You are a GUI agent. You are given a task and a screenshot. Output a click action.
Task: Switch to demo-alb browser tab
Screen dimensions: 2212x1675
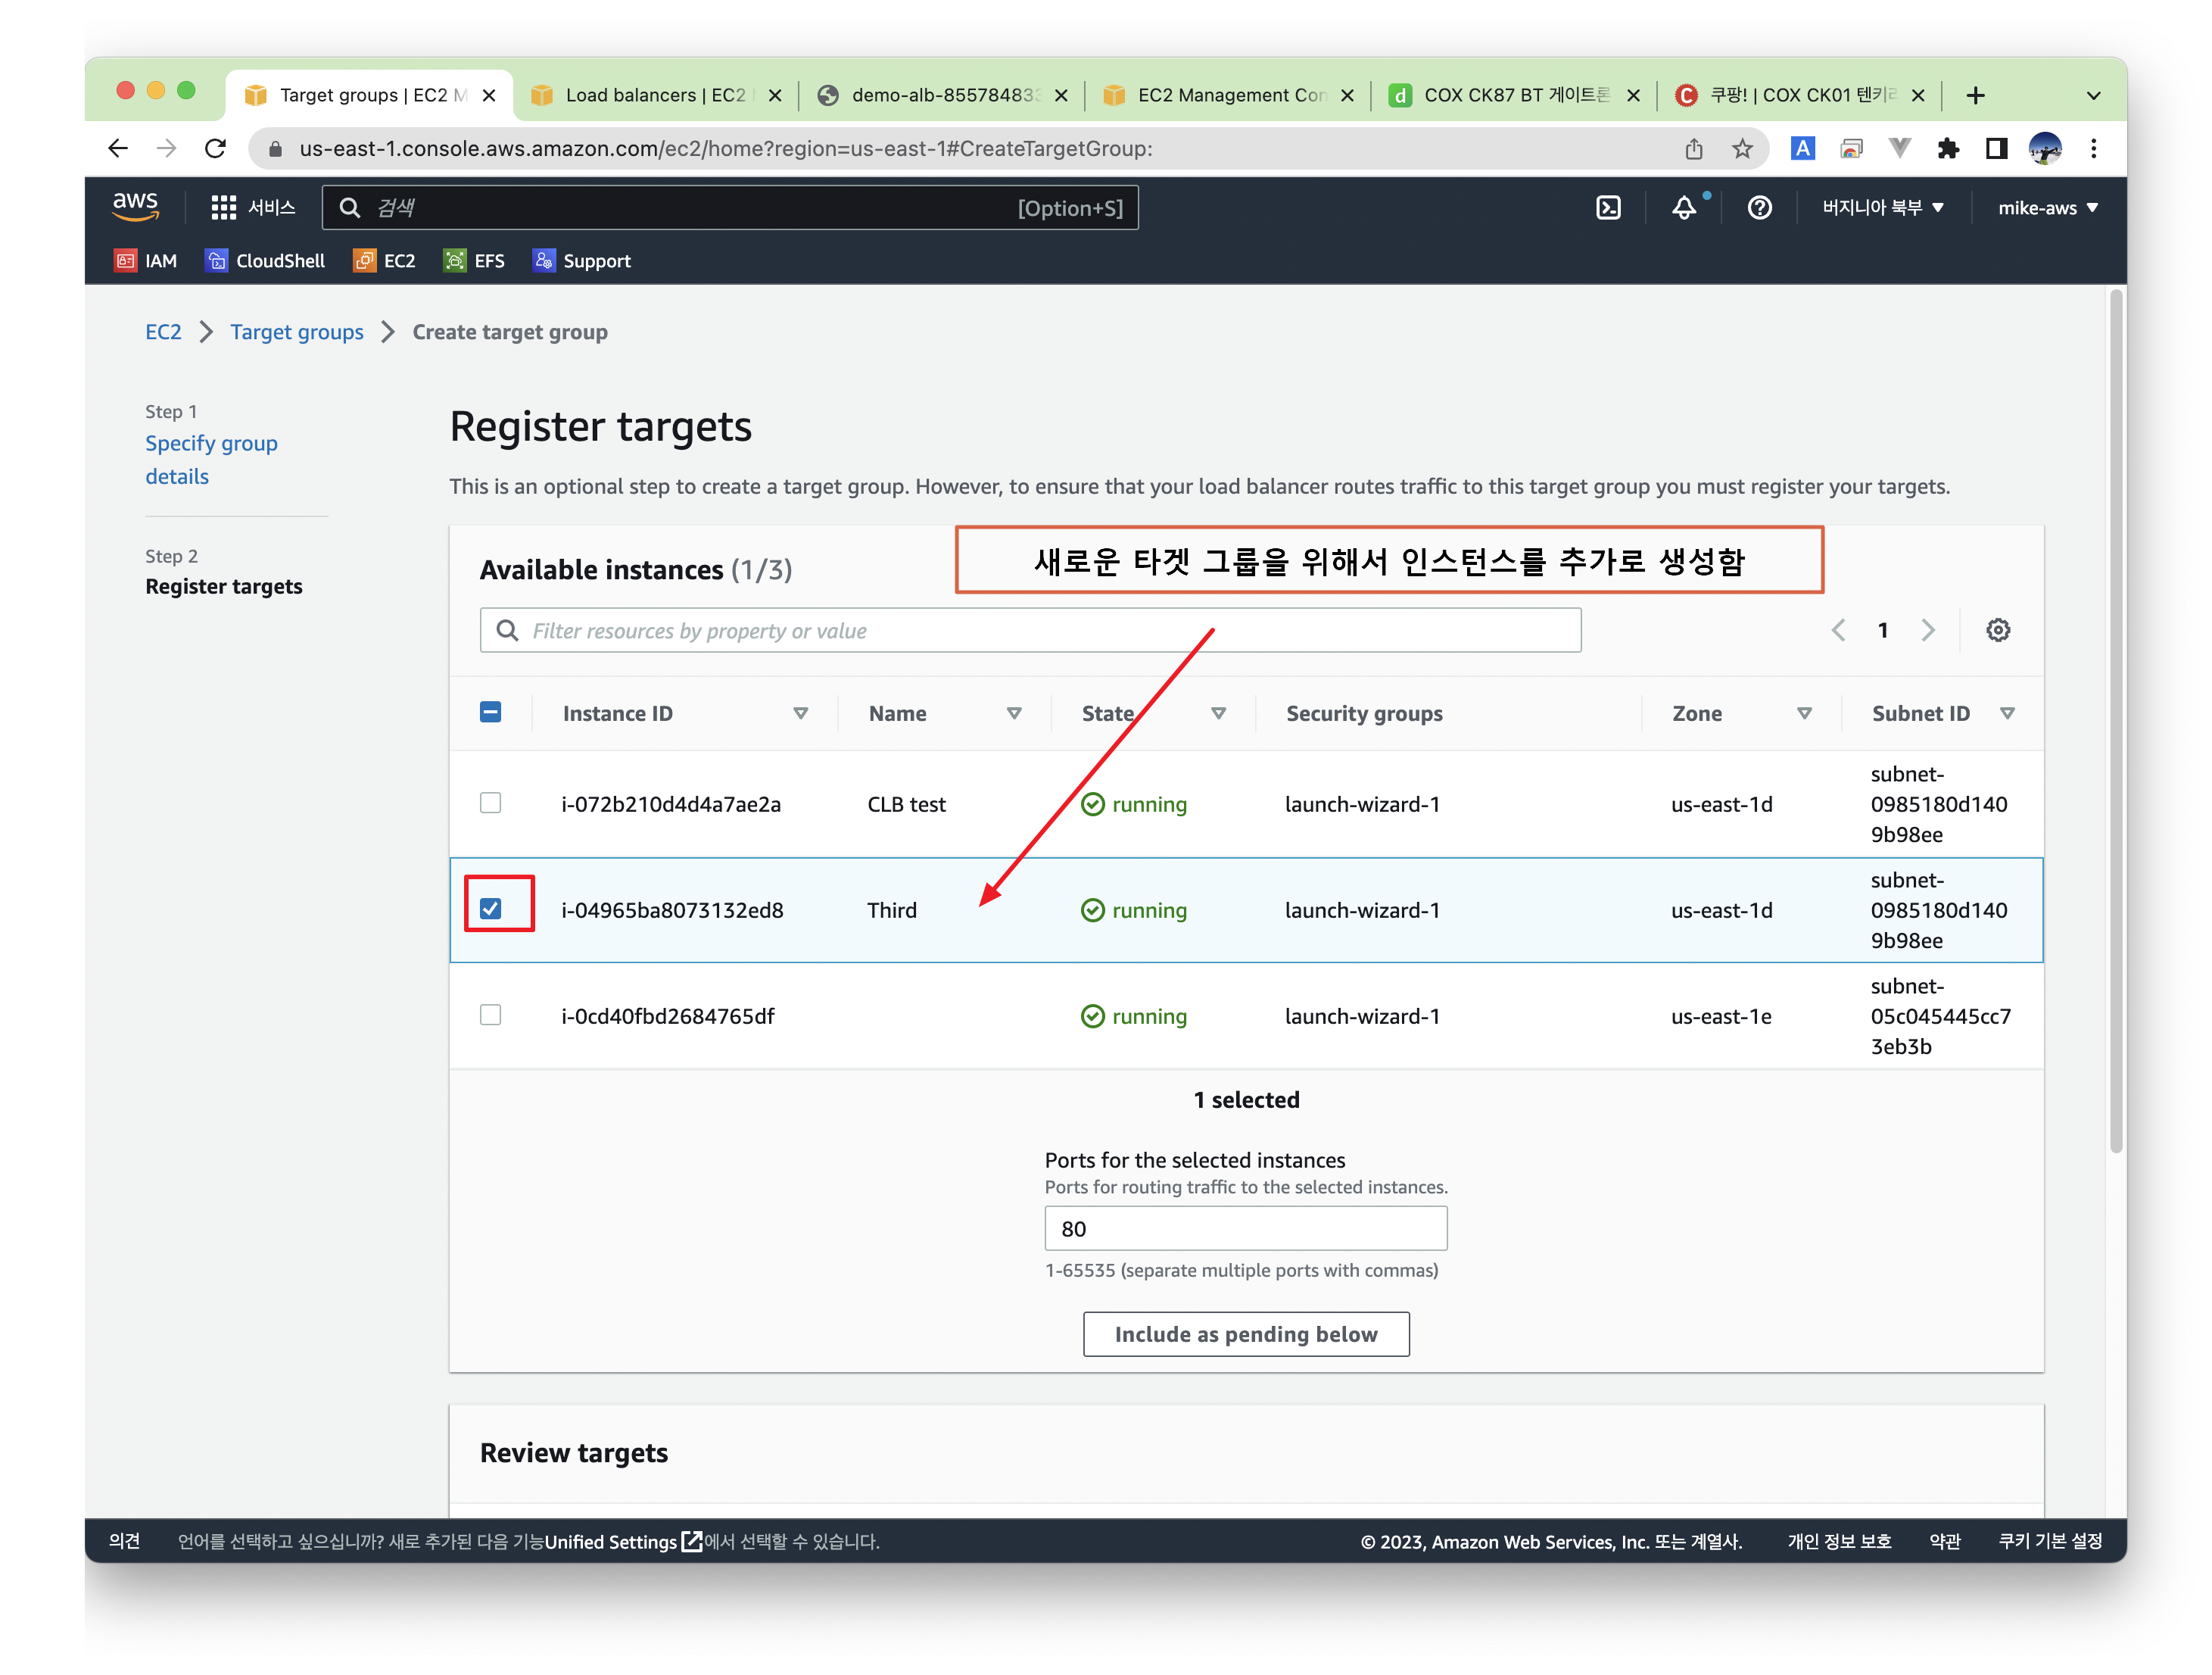(940, 95)
